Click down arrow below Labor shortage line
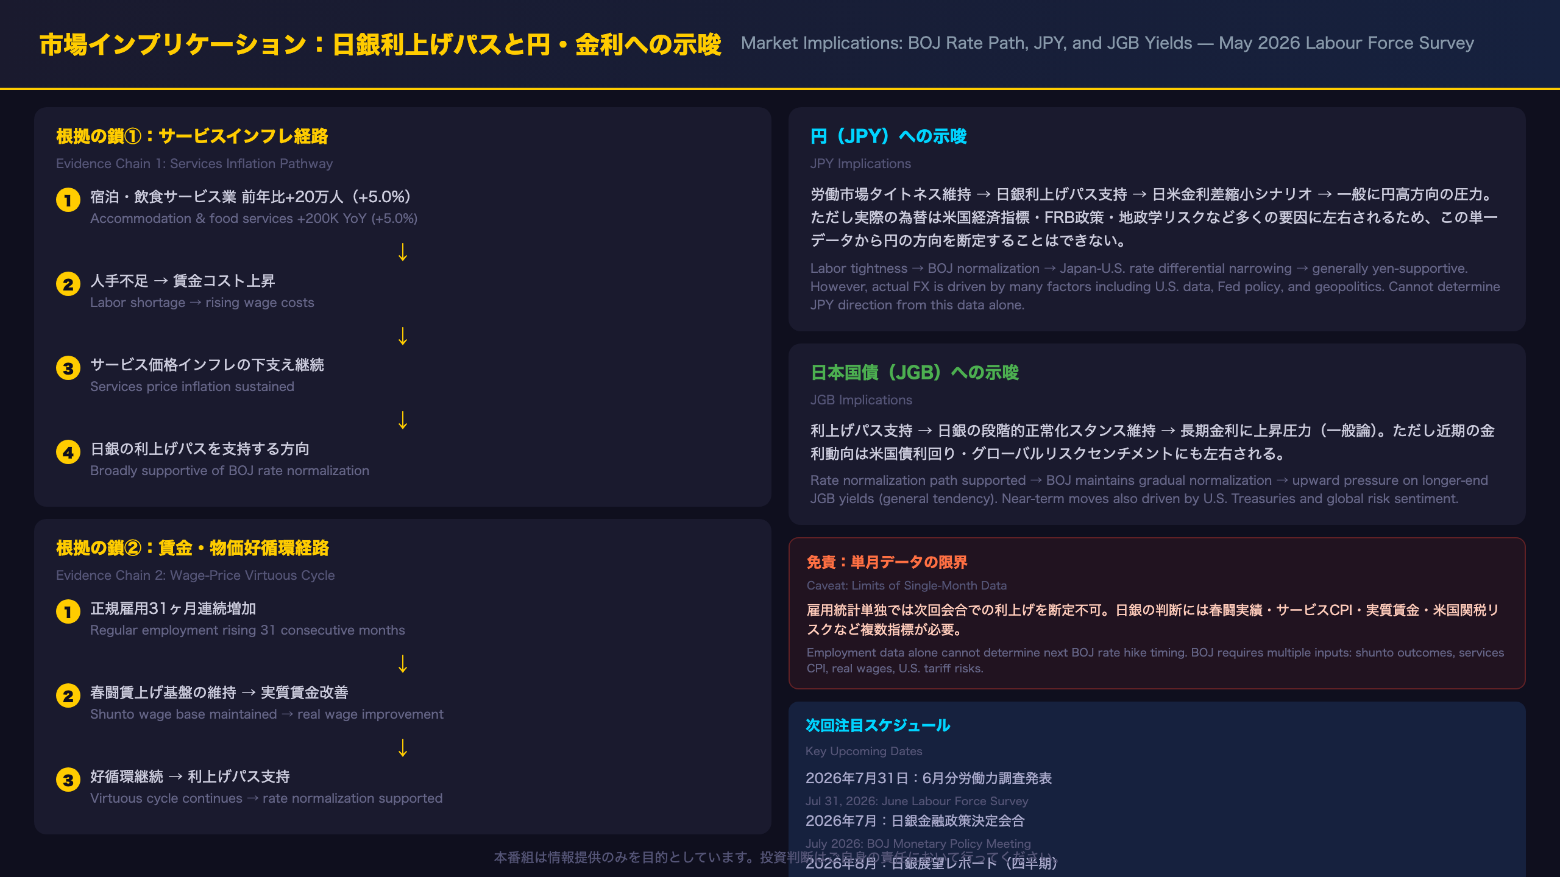 coord(403,336)
